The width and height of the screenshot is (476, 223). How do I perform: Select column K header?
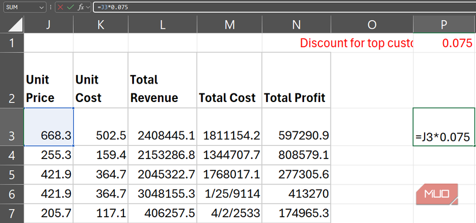(100, 24)
